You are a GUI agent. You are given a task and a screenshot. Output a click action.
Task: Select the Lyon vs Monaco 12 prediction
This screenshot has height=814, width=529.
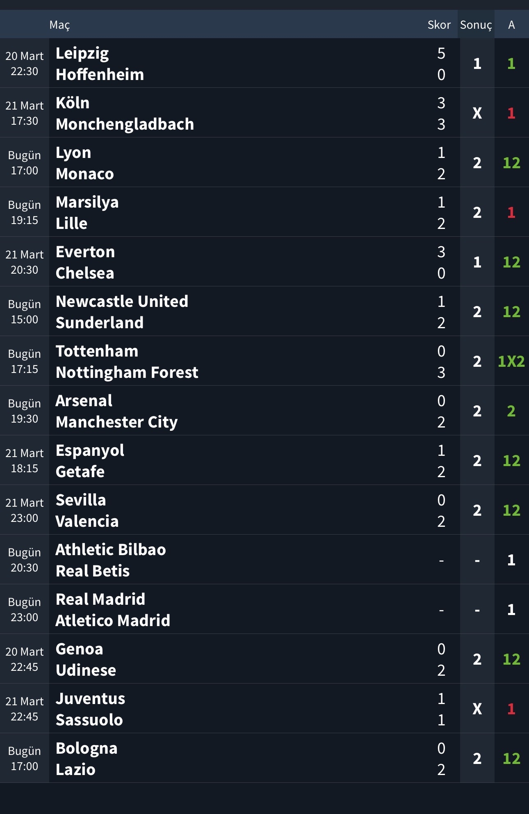511,163
